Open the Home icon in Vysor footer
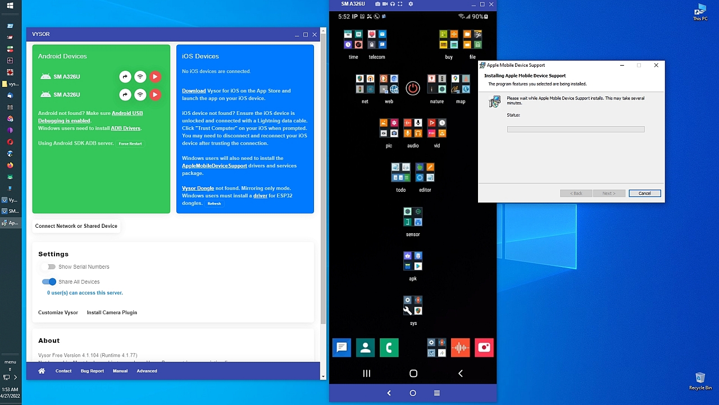This screenshot has width=719, height=405. pos(42,371)
